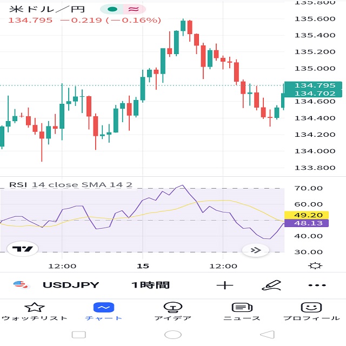The height and width of the screenshot is (346, 346).
Task: Tap the plus icon to add indicator
Action: (x=225, y=285)
